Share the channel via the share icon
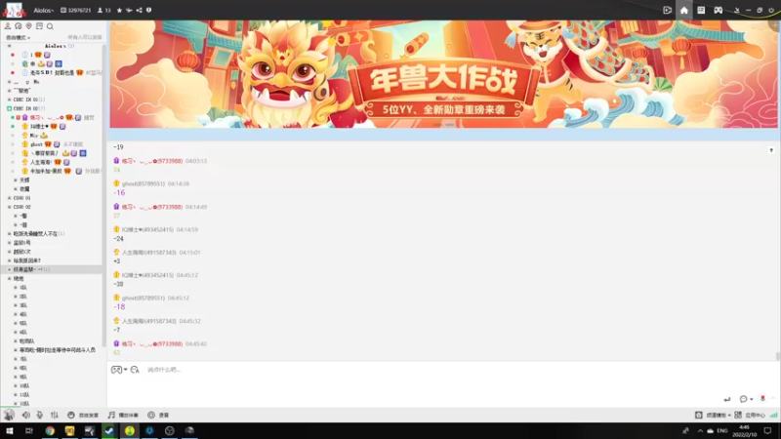Viewport: 781px width, 439px height. tap(139, 10)
